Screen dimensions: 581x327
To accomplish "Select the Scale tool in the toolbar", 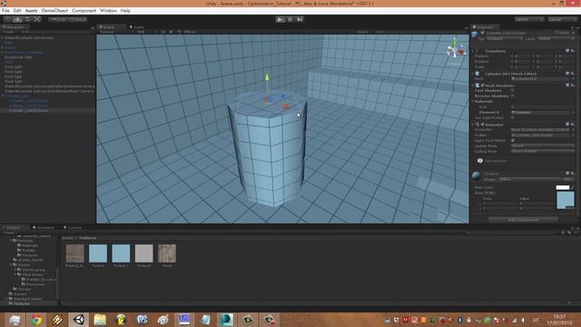I will click(x=37, y=19).
